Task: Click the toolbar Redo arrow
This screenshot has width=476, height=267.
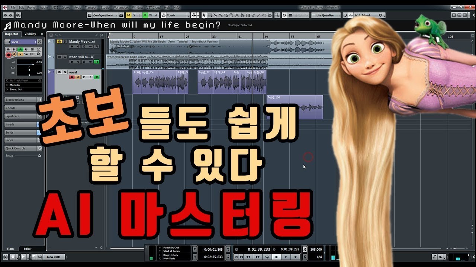Action: 11,15
